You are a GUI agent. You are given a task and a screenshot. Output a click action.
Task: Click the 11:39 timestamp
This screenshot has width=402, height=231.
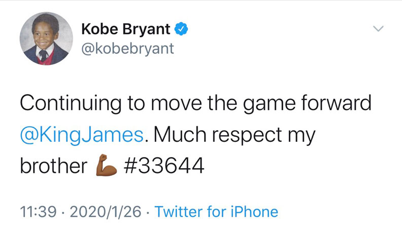[36, 211]
